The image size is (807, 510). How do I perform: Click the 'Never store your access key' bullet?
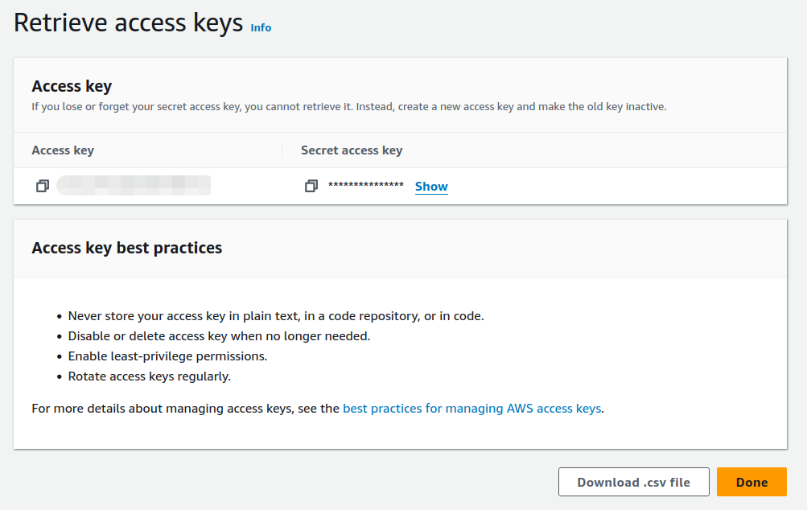pyautogui.click(x=276, y=316)
